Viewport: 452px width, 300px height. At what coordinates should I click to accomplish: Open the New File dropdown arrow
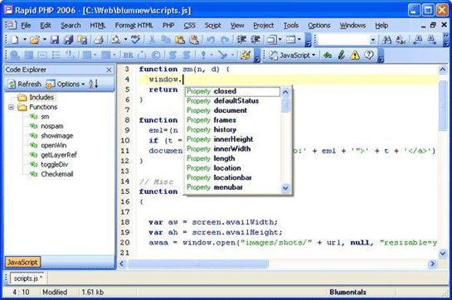point(25,39)
